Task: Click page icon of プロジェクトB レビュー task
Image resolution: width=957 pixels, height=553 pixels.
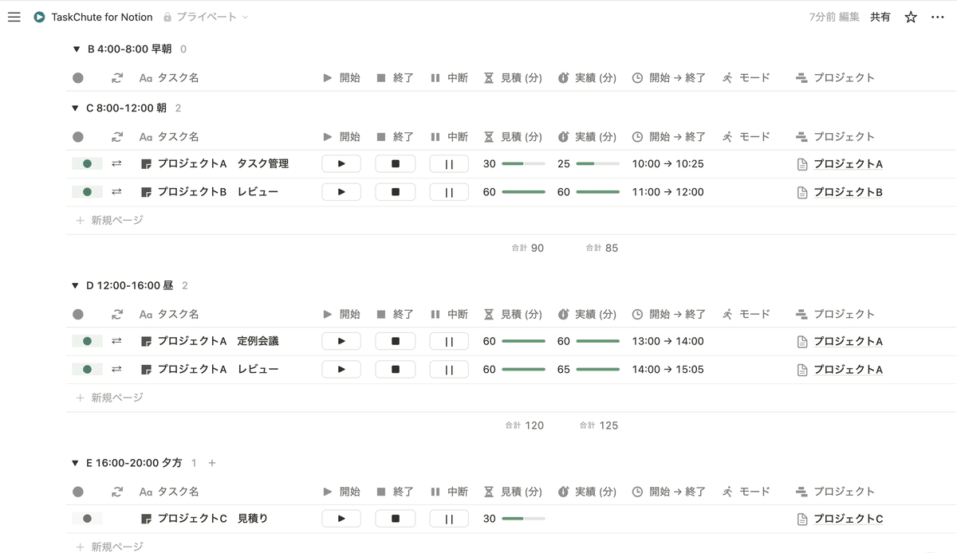Action: pos(146,192)
